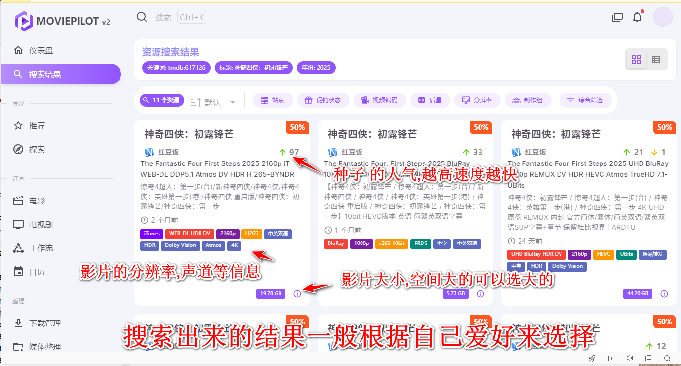The width and height of the screenshot is (681, 366).
Task: Switch to list view layout
Action: coord(656,59)
